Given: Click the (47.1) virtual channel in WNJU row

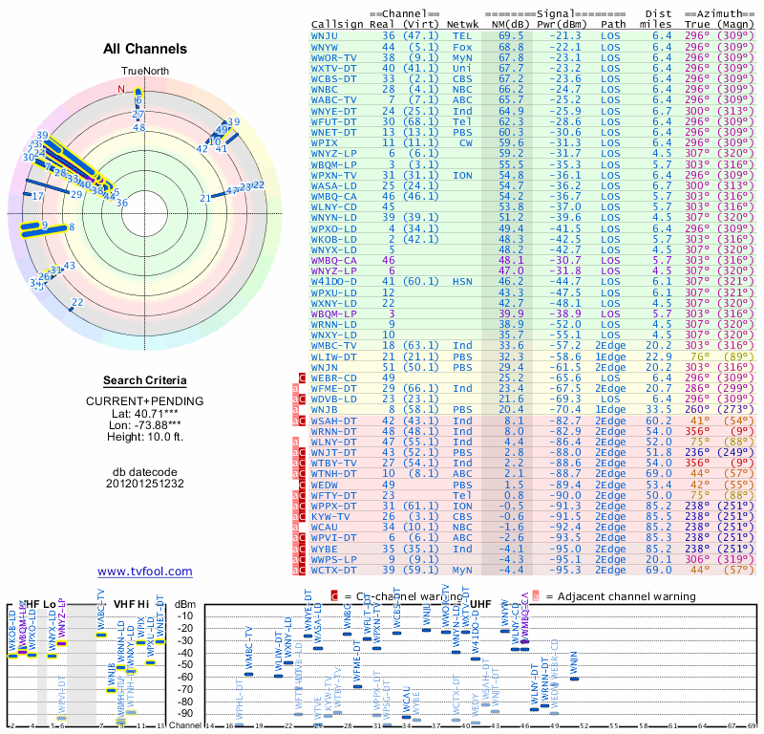Looking at the screenshot, I should pos(421,35).
